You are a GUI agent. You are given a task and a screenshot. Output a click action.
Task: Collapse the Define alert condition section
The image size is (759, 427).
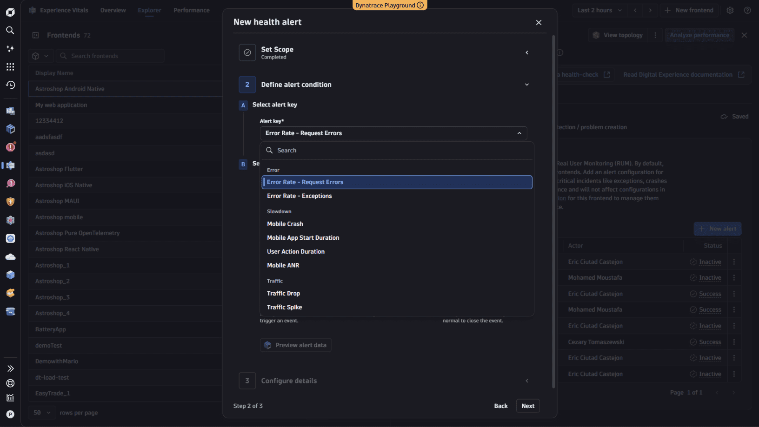pyautogui.click(x=527, y=85)
